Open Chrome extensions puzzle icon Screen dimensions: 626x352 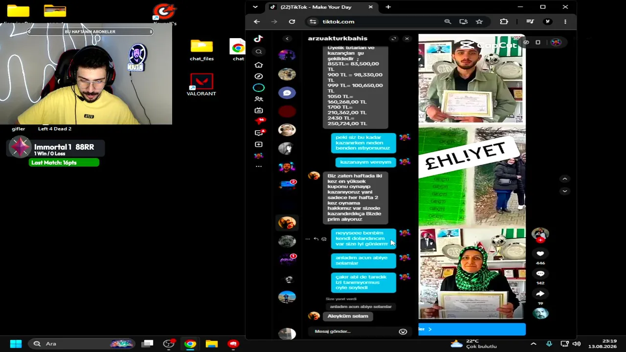[x=504, y=22]
